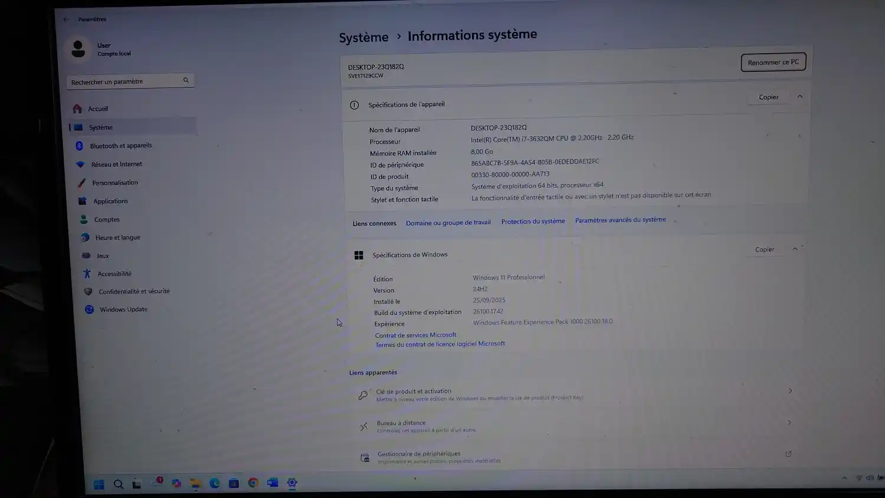
Task: Copy device specifications with the Copier button
Action: [x=768, y=97]
